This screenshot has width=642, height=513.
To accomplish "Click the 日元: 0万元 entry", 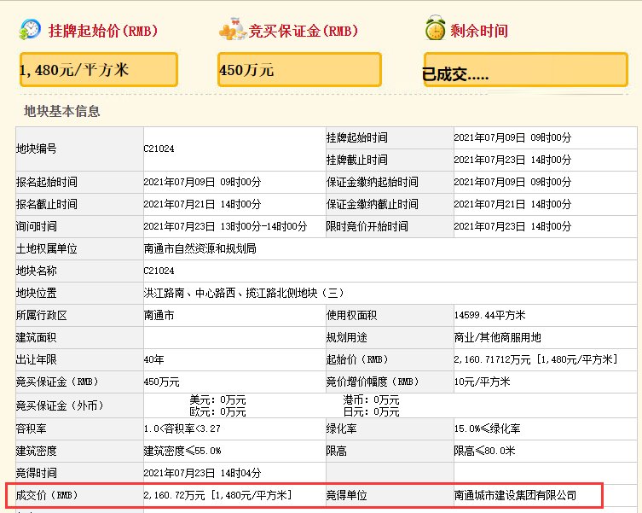I will 372,411.
